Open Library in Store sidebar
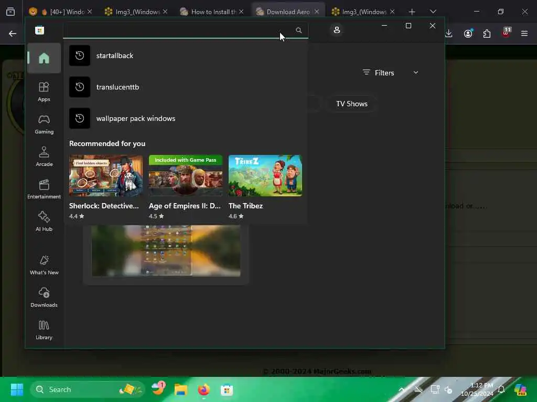Screen dimensions: 537x402 click(44, 330)
